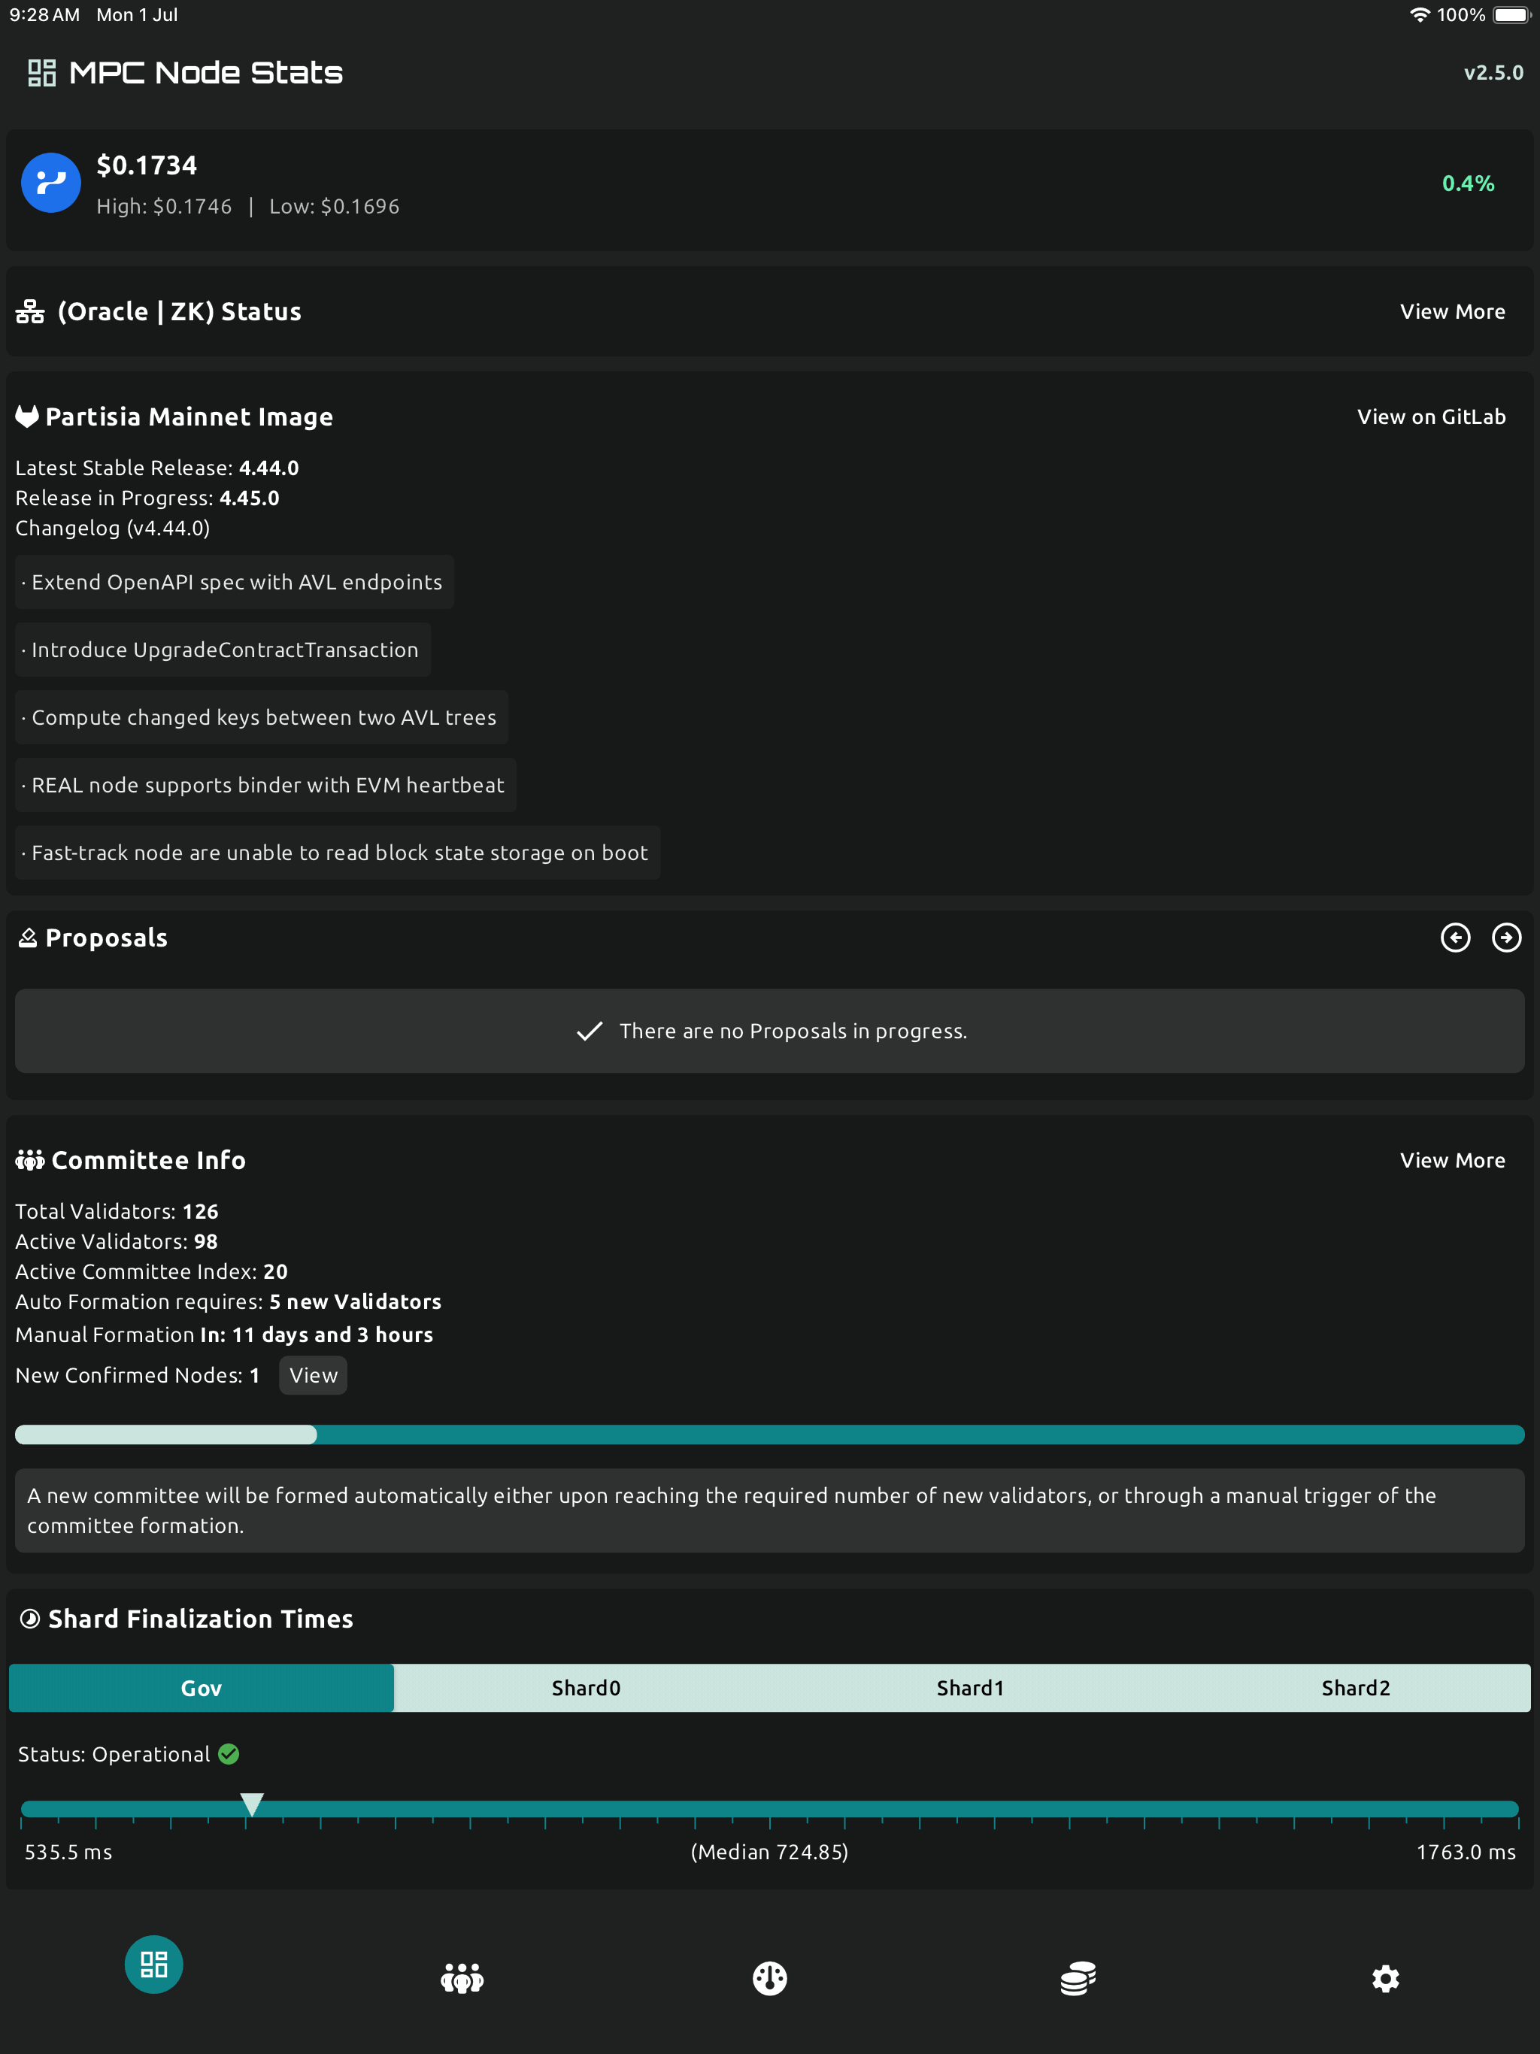Open View on GitLab link
The image size is (1540, 2054).
tap(1431, 417)
